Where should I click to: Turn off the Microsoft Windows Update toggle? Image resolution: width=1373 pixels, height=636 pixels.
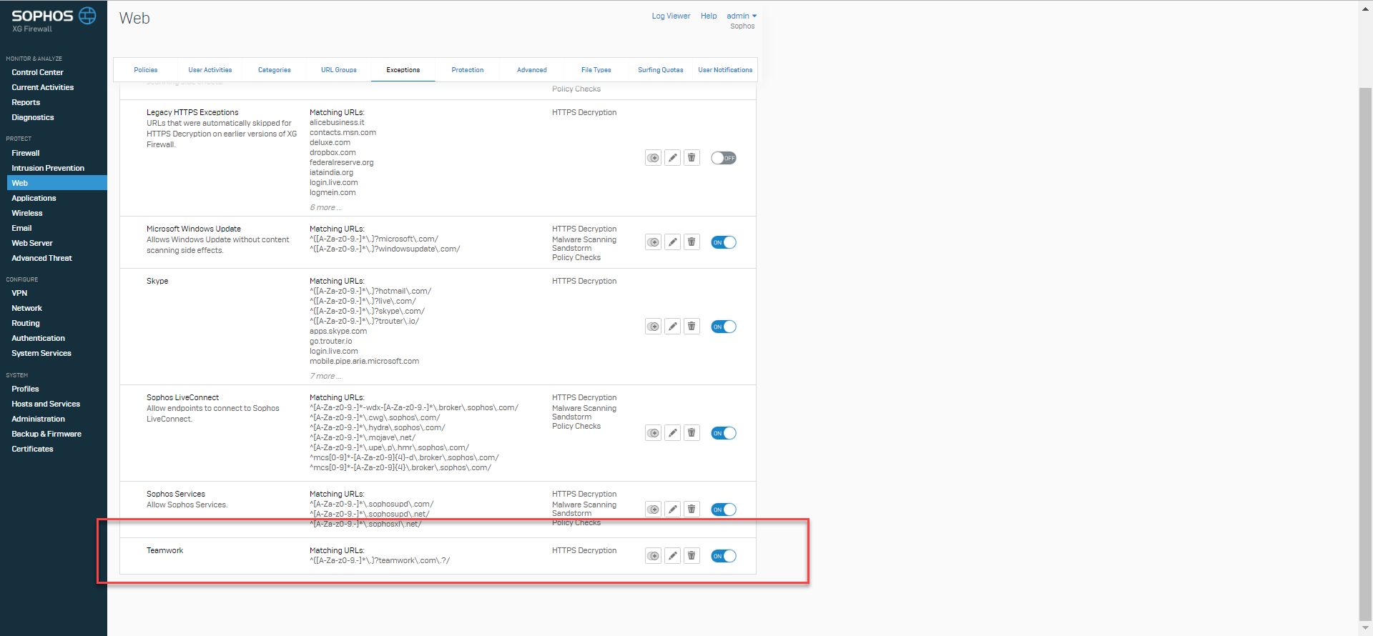coord(724,242)
